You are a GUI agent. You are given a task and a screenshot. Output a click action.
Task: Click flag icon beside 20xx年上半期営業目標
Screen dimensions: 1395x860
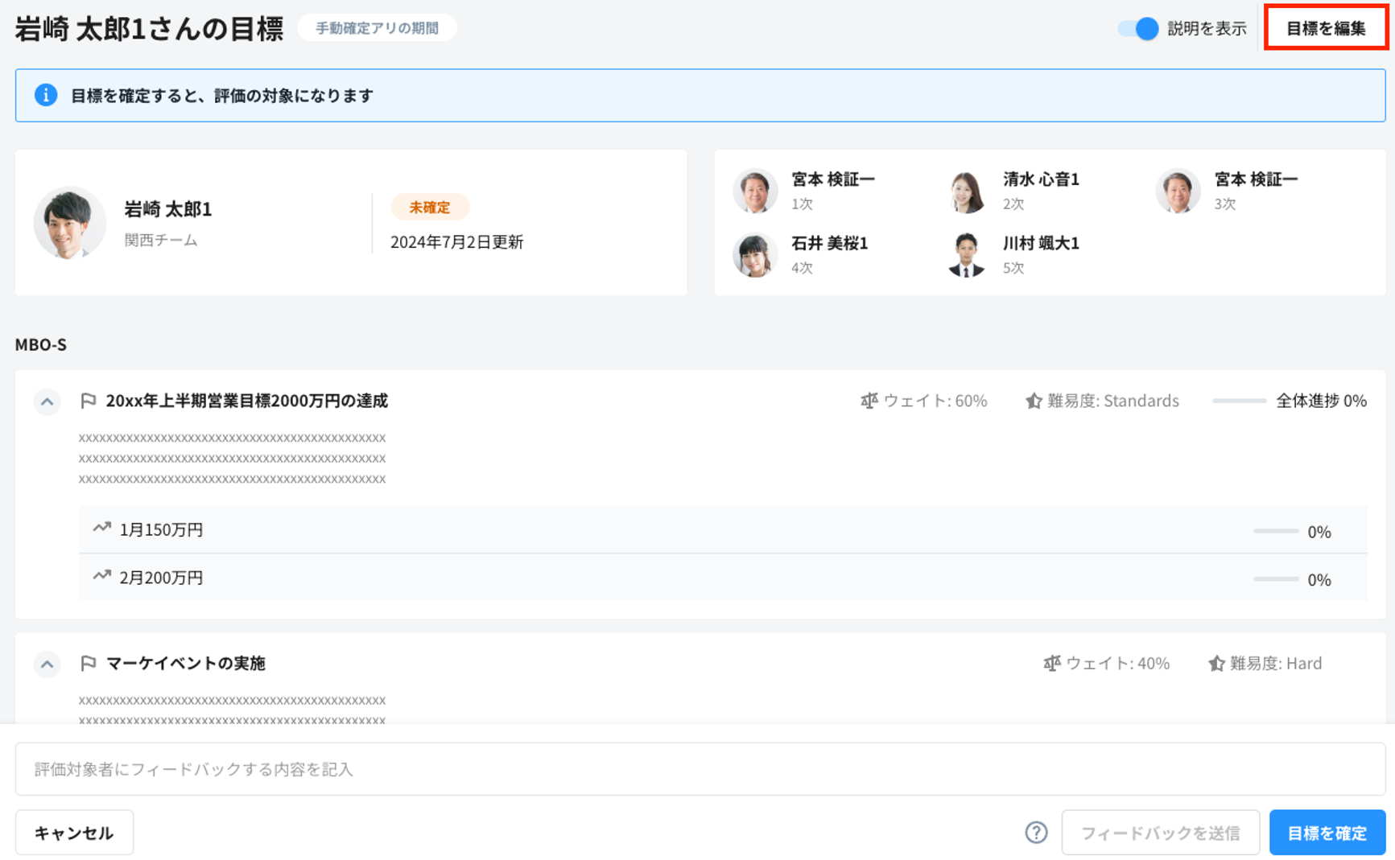tap(89, 401)
